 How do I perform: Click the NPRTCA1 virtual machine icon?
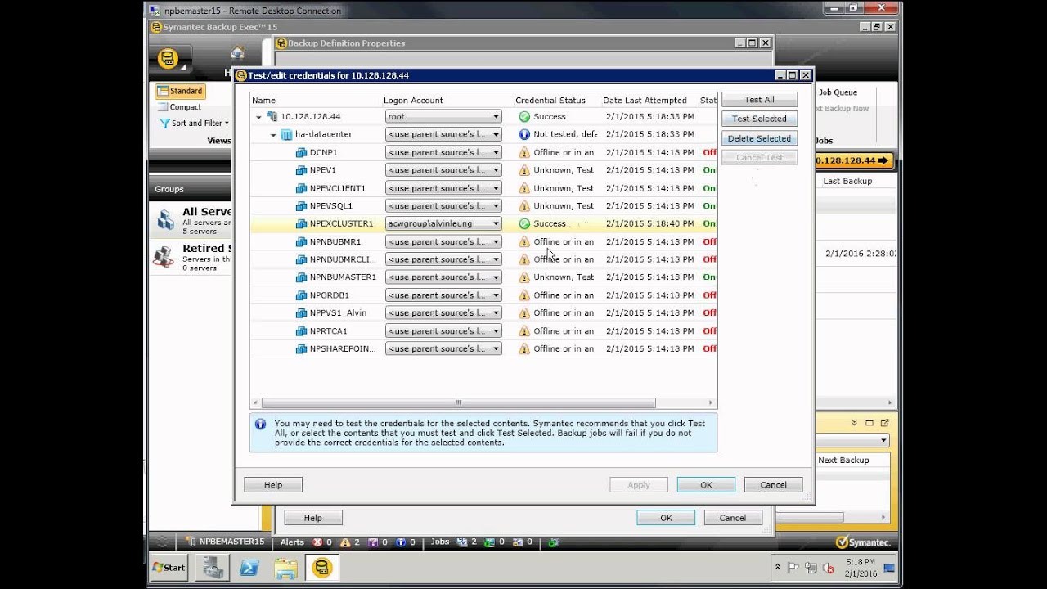click(301, 331)
